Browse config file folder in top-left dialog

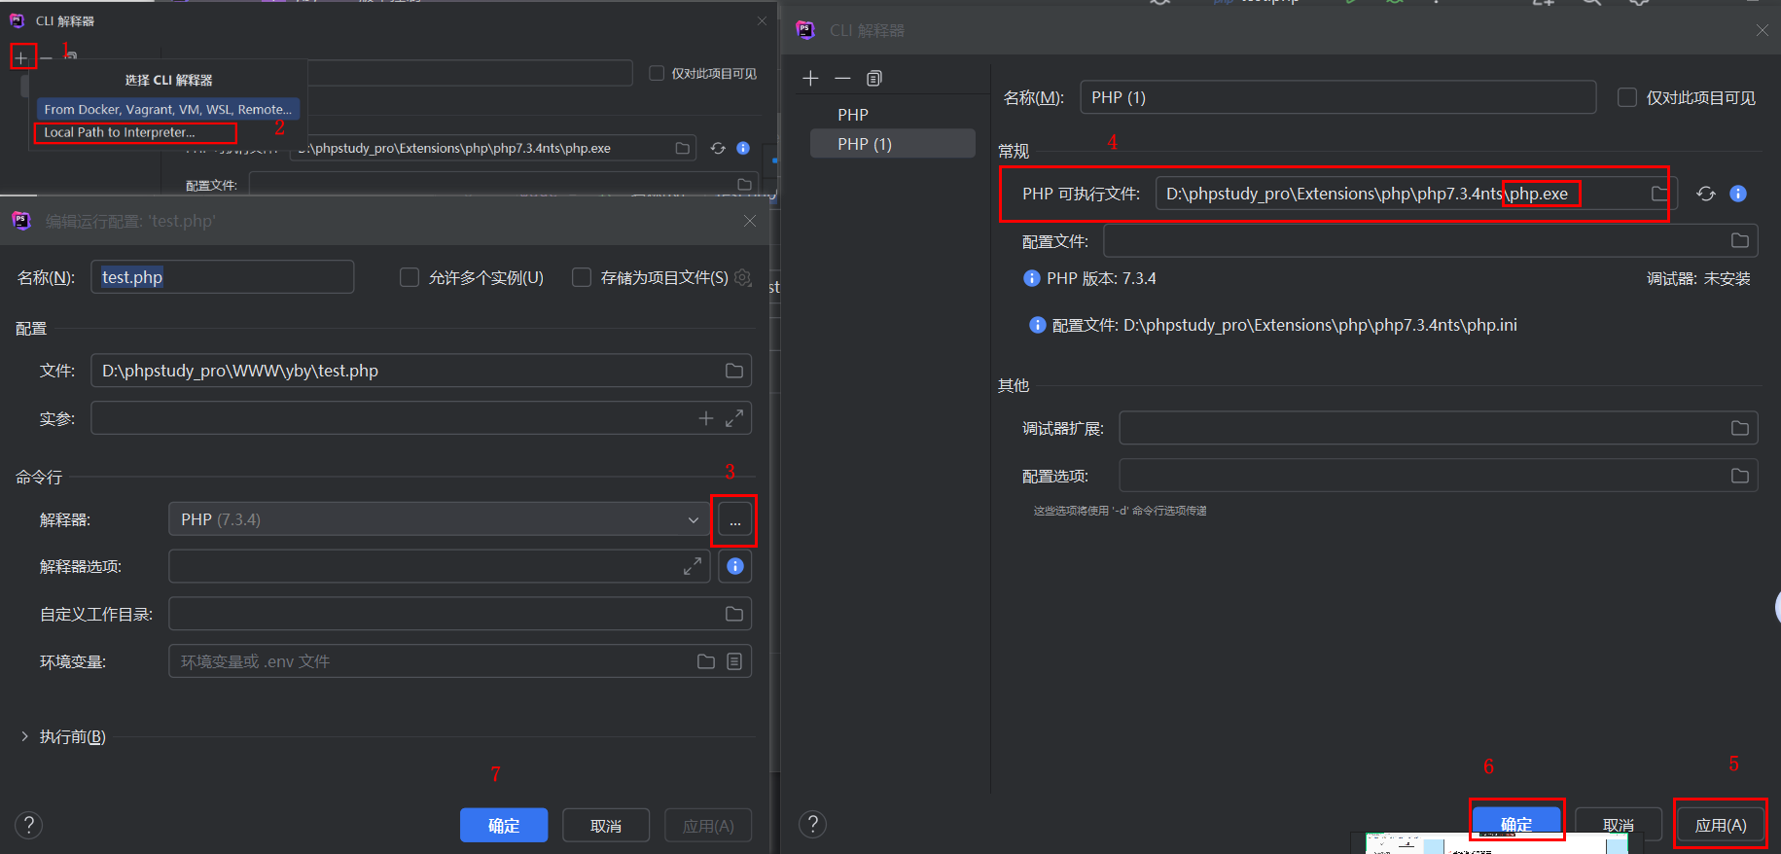[x=744, y=184]
